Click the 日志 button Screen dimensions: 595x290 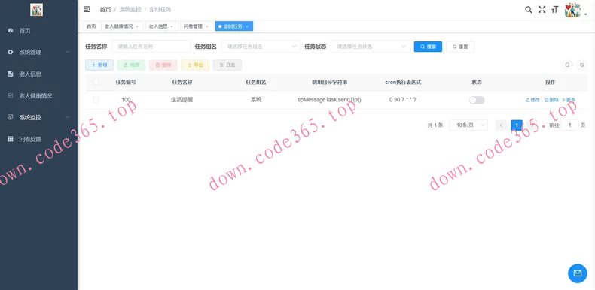tap(227, 65)
